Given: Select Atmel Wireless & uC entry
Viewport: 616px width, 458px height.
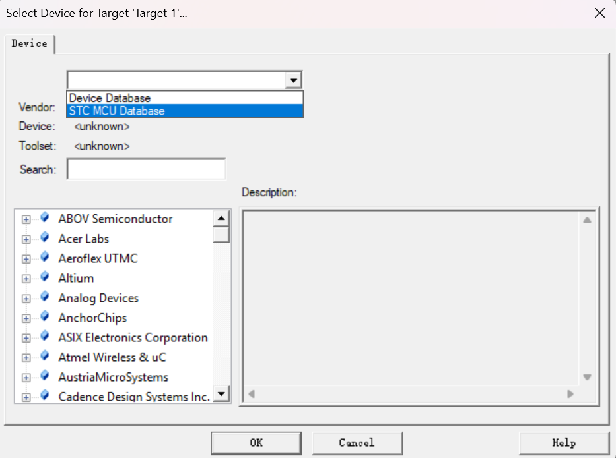Looking at the screenshot, I should (112, 357).
